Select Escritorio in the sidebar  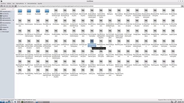(x=5, y=14)
